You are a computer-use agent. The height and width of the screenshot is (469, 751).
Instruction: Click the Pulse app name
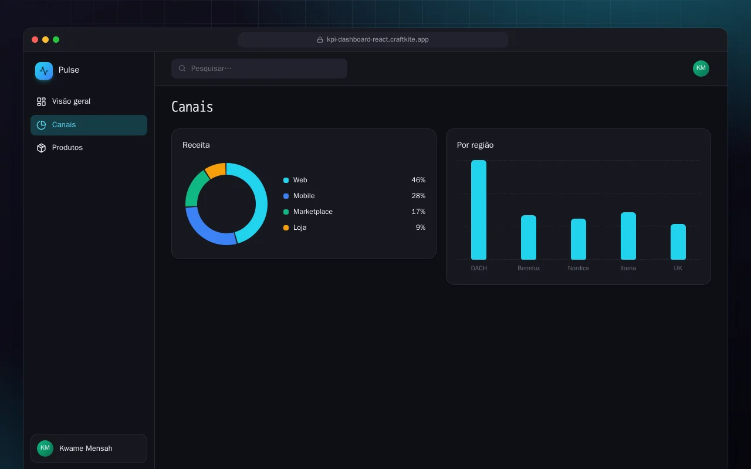69,70
